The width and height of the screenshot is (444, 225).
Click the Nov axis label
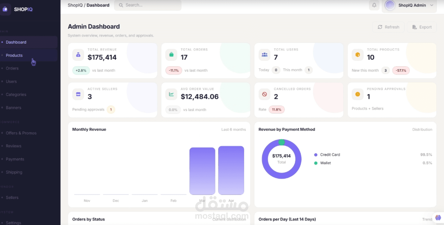[x=87, y=201]
